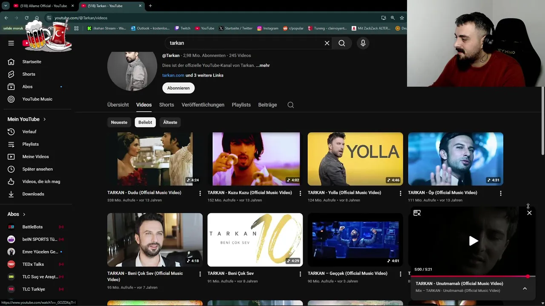Select Beliebt sort chip
Screen dimensions: 545x306
point(145,122)
